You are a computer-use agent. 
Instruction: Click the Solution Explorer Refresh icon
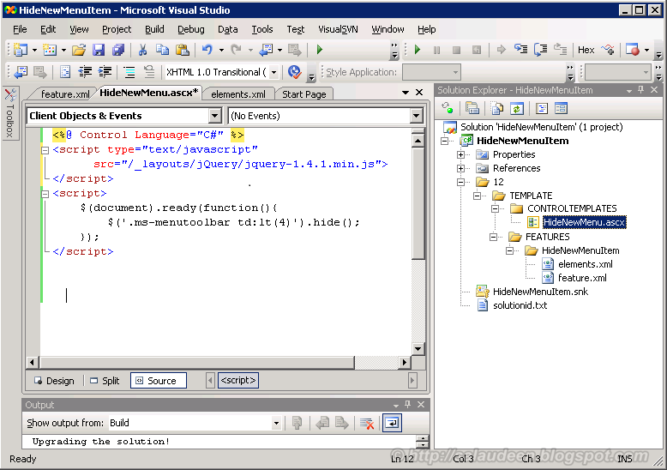click(x=516, y=108)
